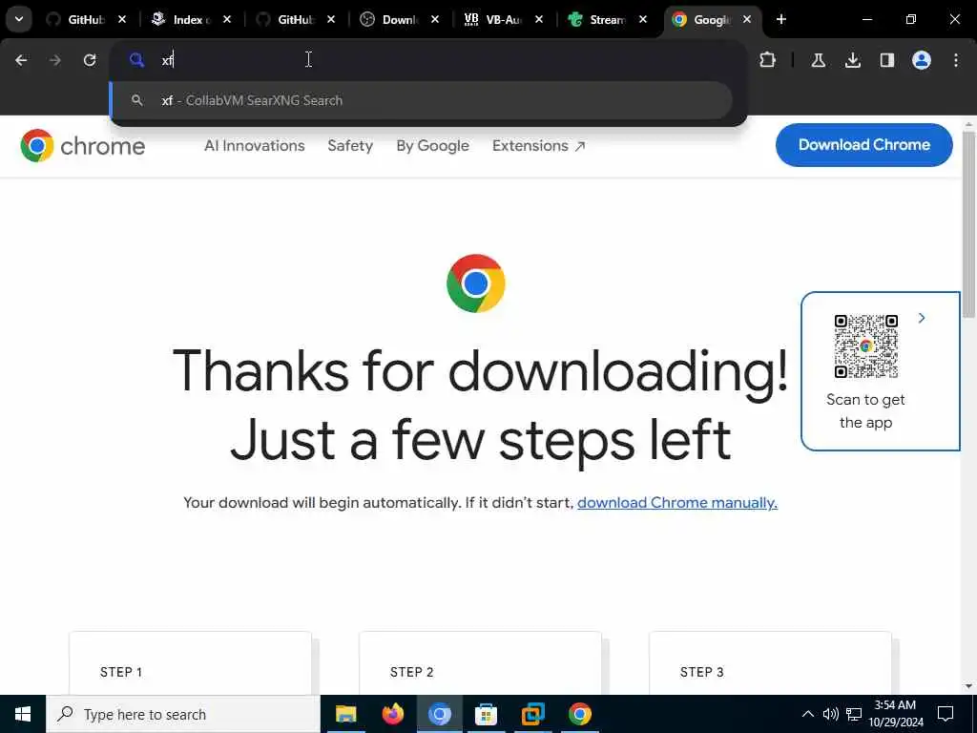Click the search icon in address bar

[136, 60]
